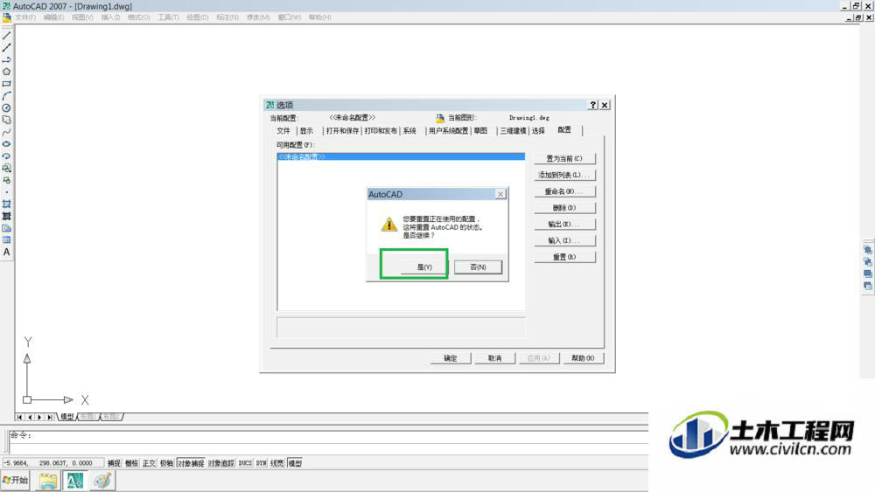Click the bottom draw-order icon on right toolbar
Image resolution: width=875 pixels, height=492 pixels.
tap(868, 286)
